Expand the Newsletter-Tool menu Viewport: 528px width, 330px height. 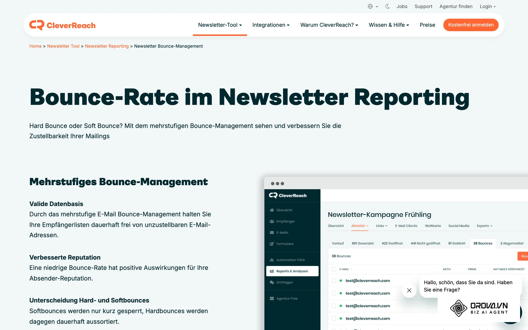pos(220,25)
